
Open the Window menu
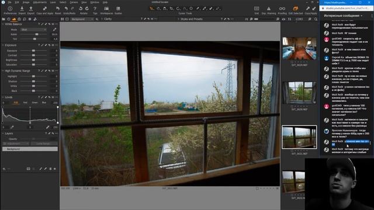click(x=95, y=2)
